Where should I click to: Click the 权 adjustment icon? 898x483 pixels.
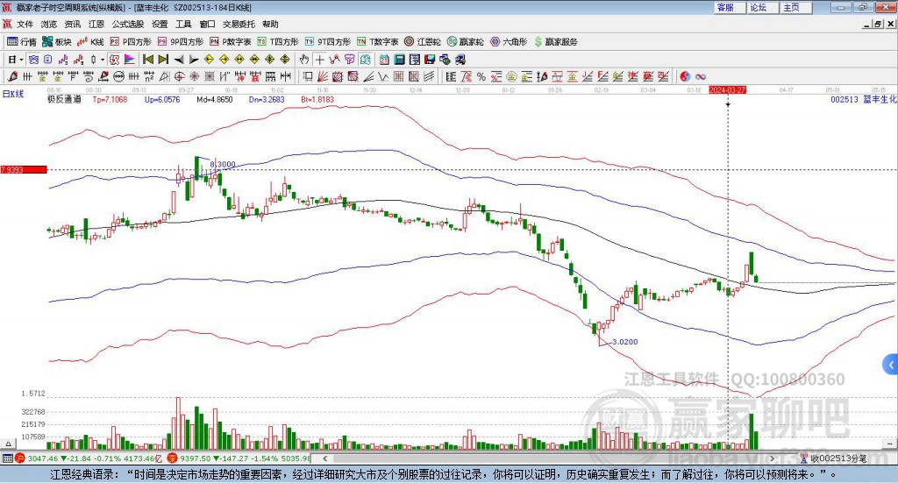click(115, 60)
